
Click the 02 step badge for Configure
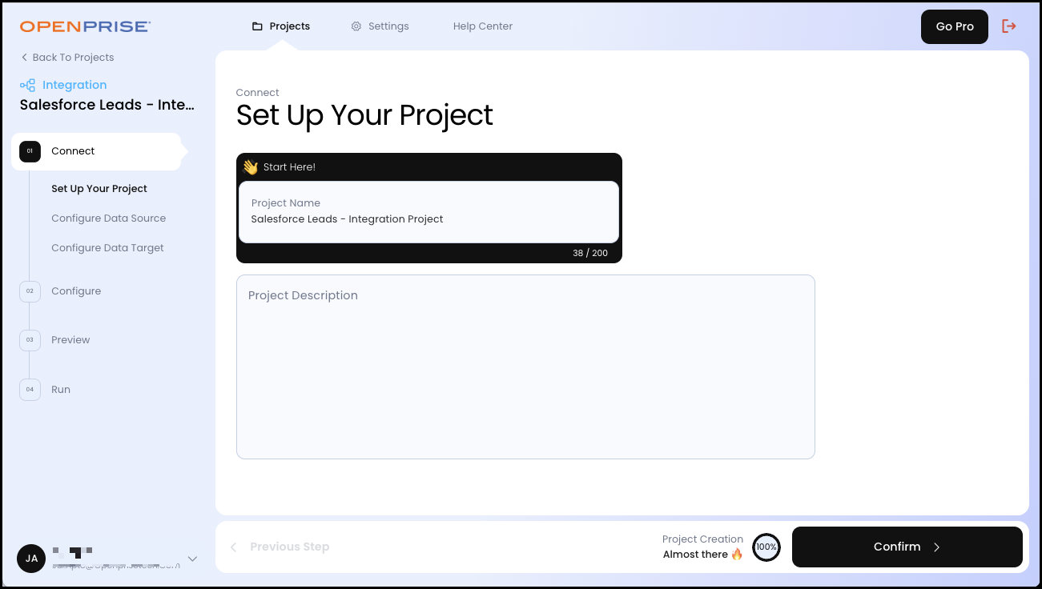click(30, 291)
